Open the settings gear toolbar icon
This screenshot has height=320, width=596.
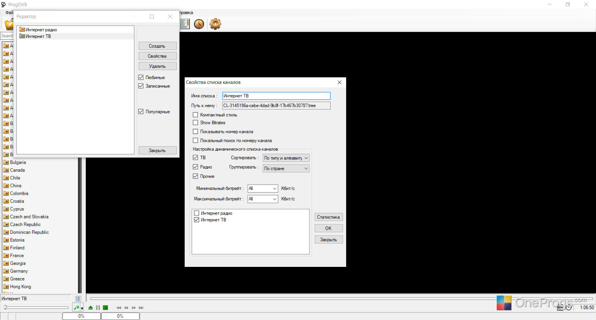(215, 24)
